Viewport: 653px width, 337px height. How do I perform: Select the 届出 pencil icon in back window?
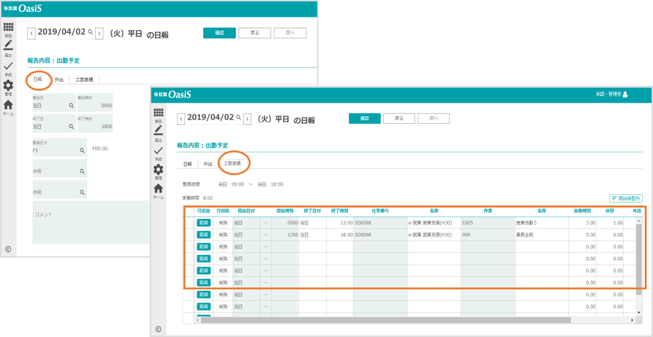(8, 46)
